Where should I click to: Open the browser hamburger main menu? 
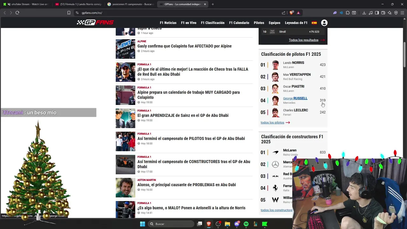coord(403,13)
